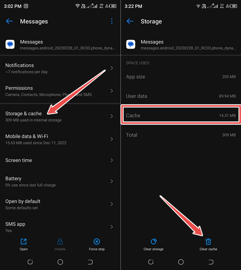Tap 3:02 PM clock in status bar
This screenshot has width=241, height=270.
pos(13,6)
